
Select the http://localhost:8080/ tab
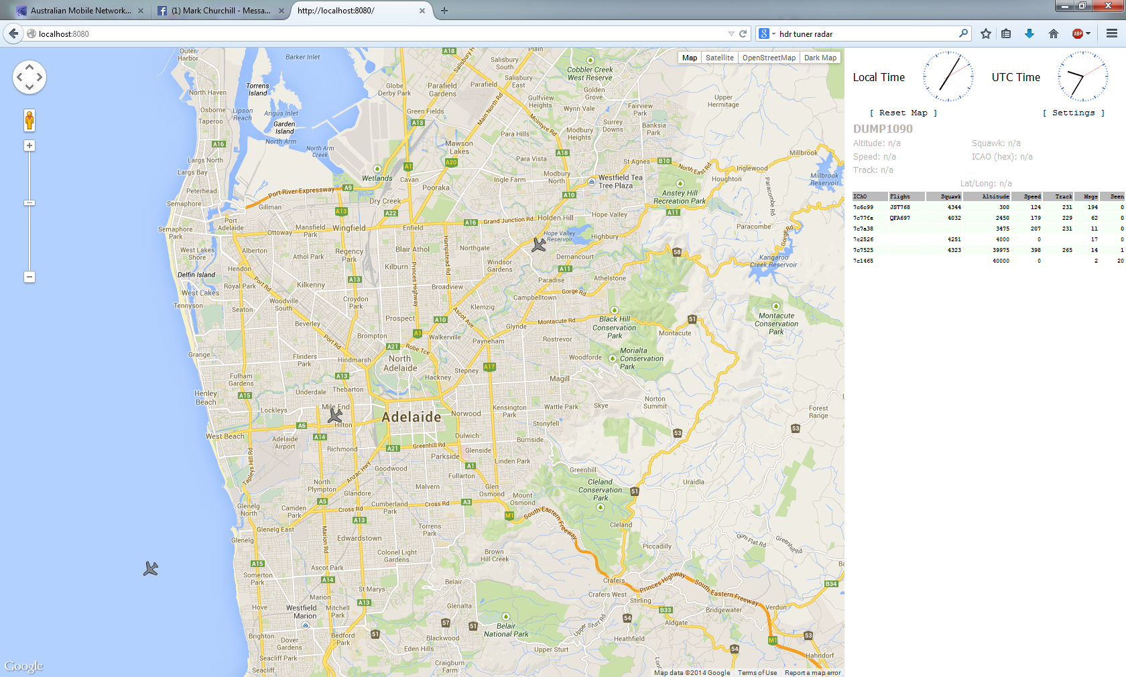pyautogui.click(x=361, y=11)
